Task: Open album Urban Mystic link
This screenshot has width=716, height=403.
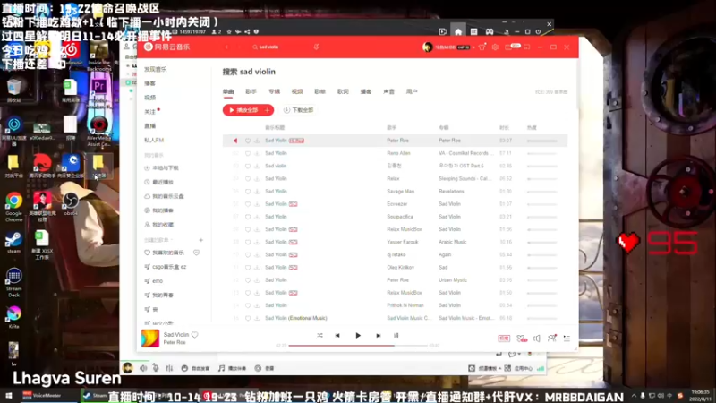Action: click(x=453, y=280)
